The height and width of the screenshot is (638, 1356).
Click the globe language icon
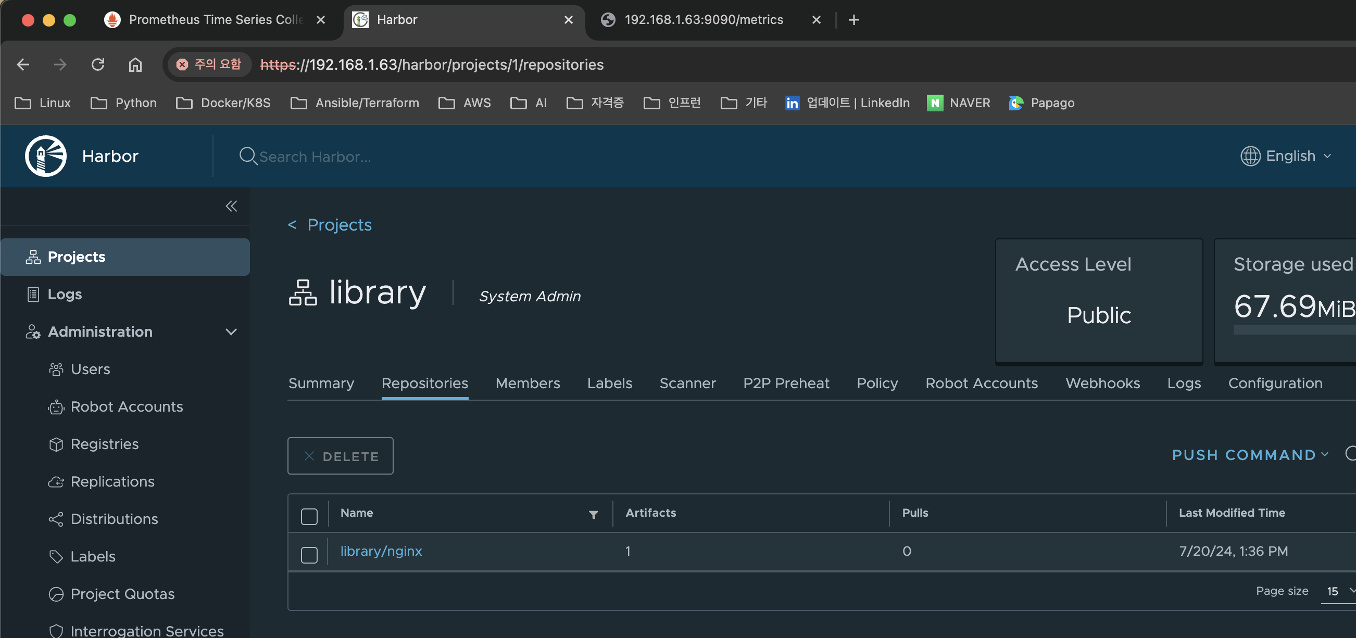(1250, 156)
